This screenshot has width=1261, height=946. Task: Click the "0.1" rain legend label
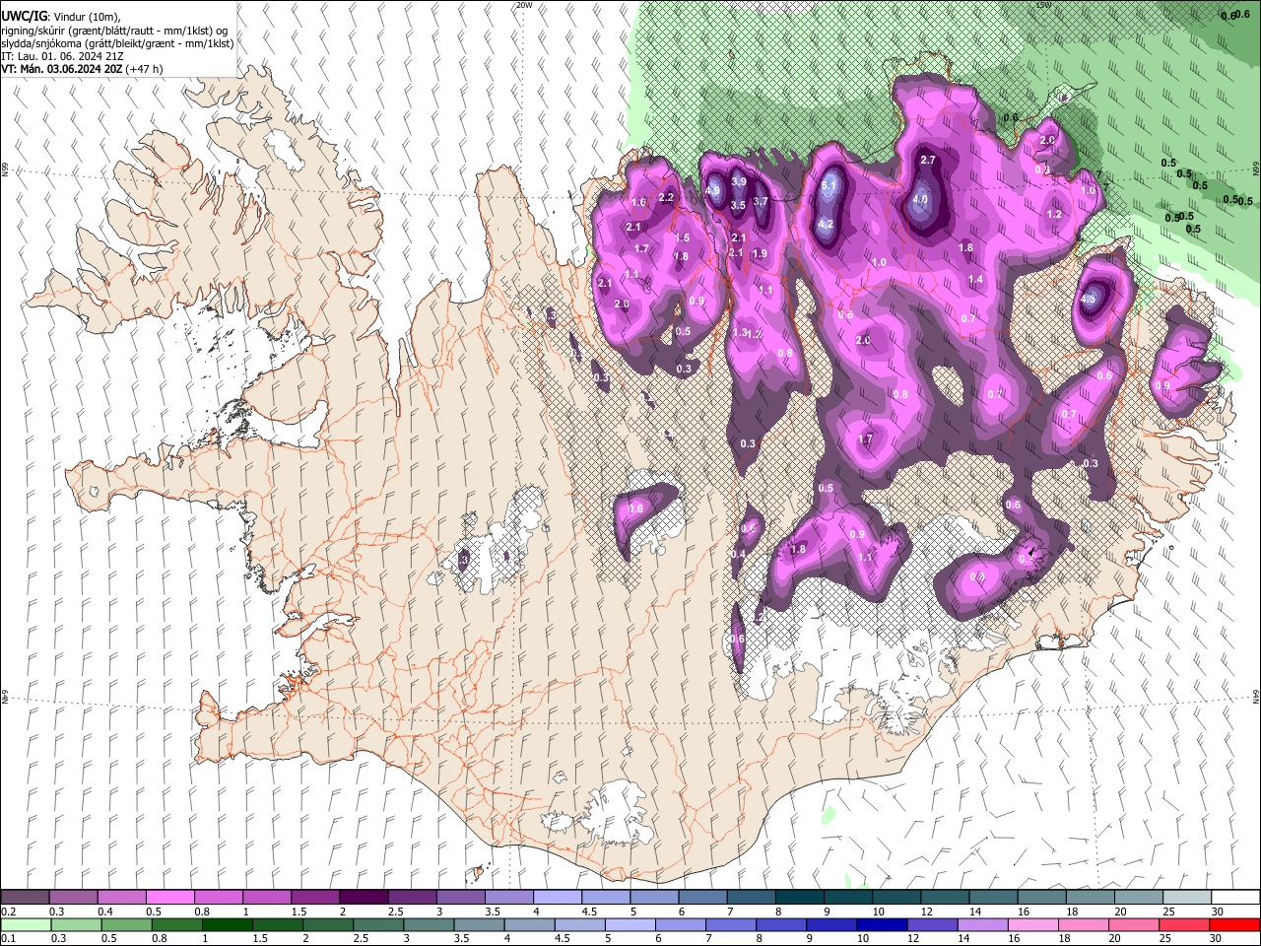coord(8,939)
